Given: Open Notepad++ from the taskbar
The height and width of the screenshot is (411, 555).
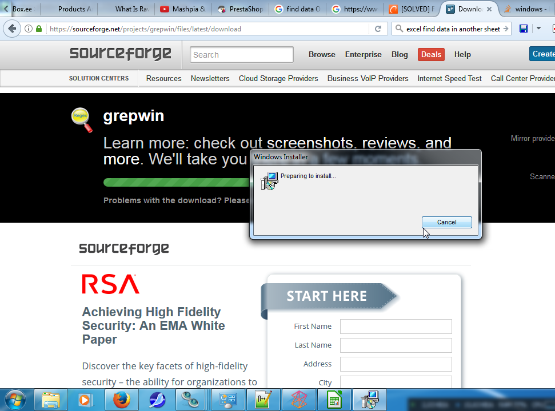Looking at the screenshot, I should pos(263,400).
